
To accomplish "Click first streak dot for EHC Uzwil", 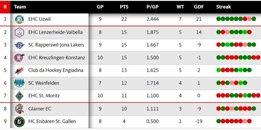I will pyautogui.click(x=218, y=19).
